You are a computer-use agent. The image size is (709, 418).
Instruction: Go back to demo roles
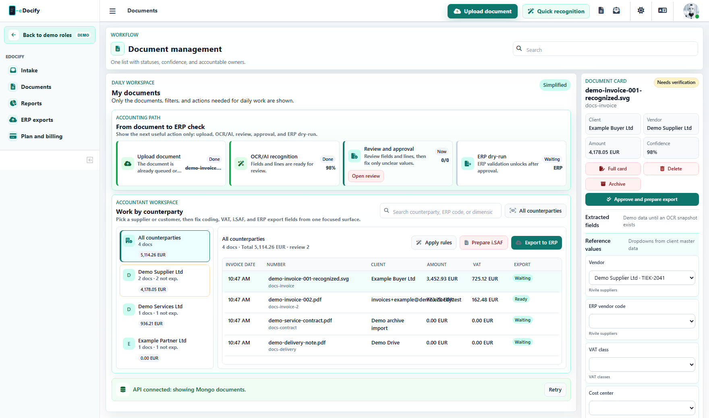coord(50,35)
